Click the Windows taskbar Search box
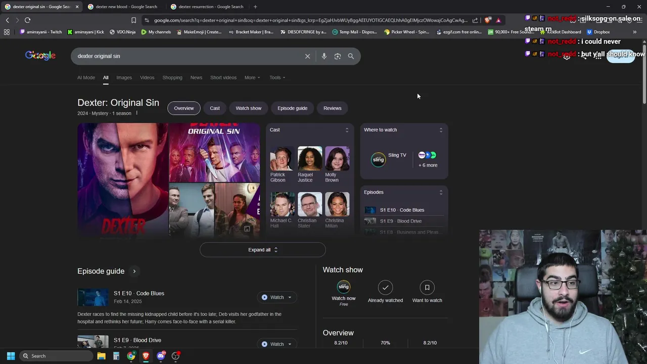Image resolution: width=647 pixels, height=364 pixels. [57, 356]
